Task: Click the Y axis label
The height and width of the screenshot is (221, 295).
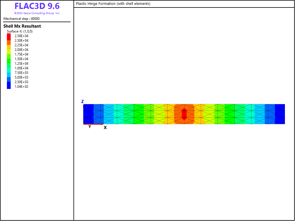Action: [90, 127]
